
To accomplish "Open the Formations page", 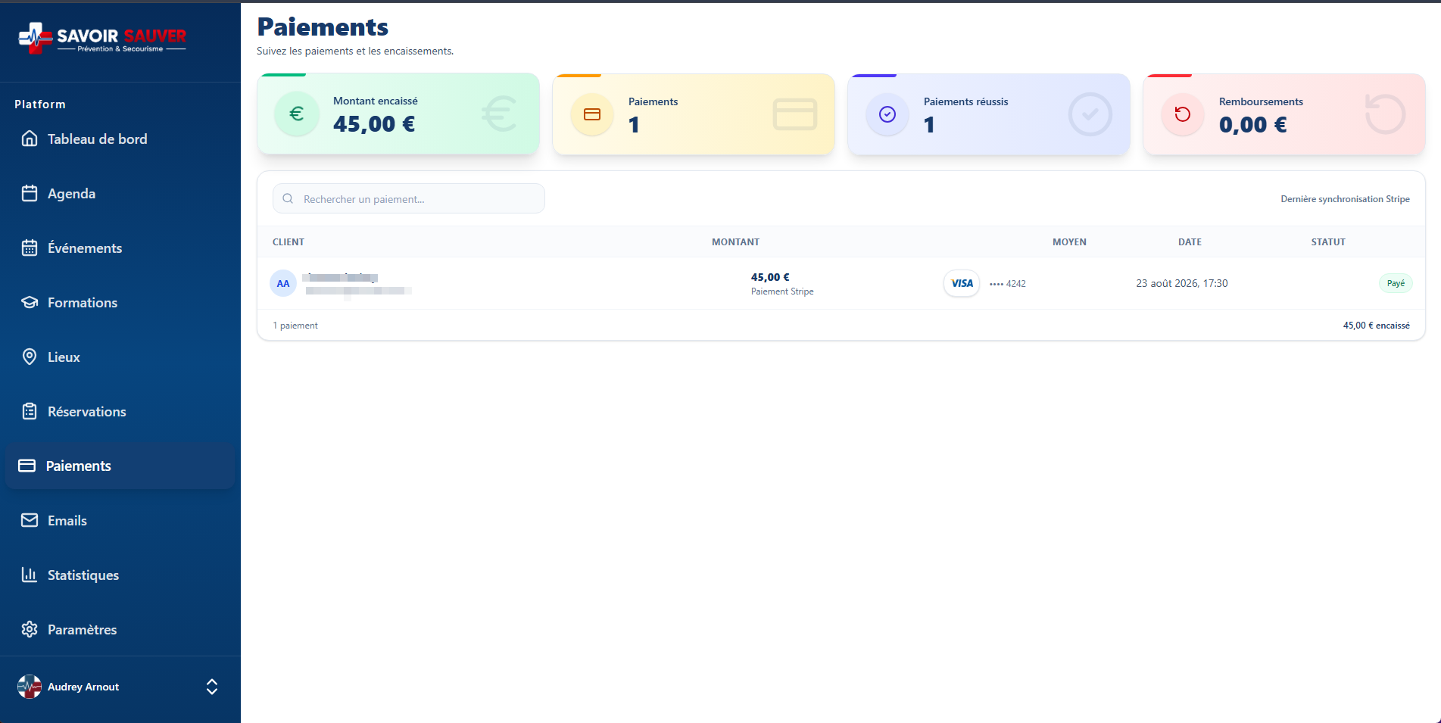I will coord(120,302).
